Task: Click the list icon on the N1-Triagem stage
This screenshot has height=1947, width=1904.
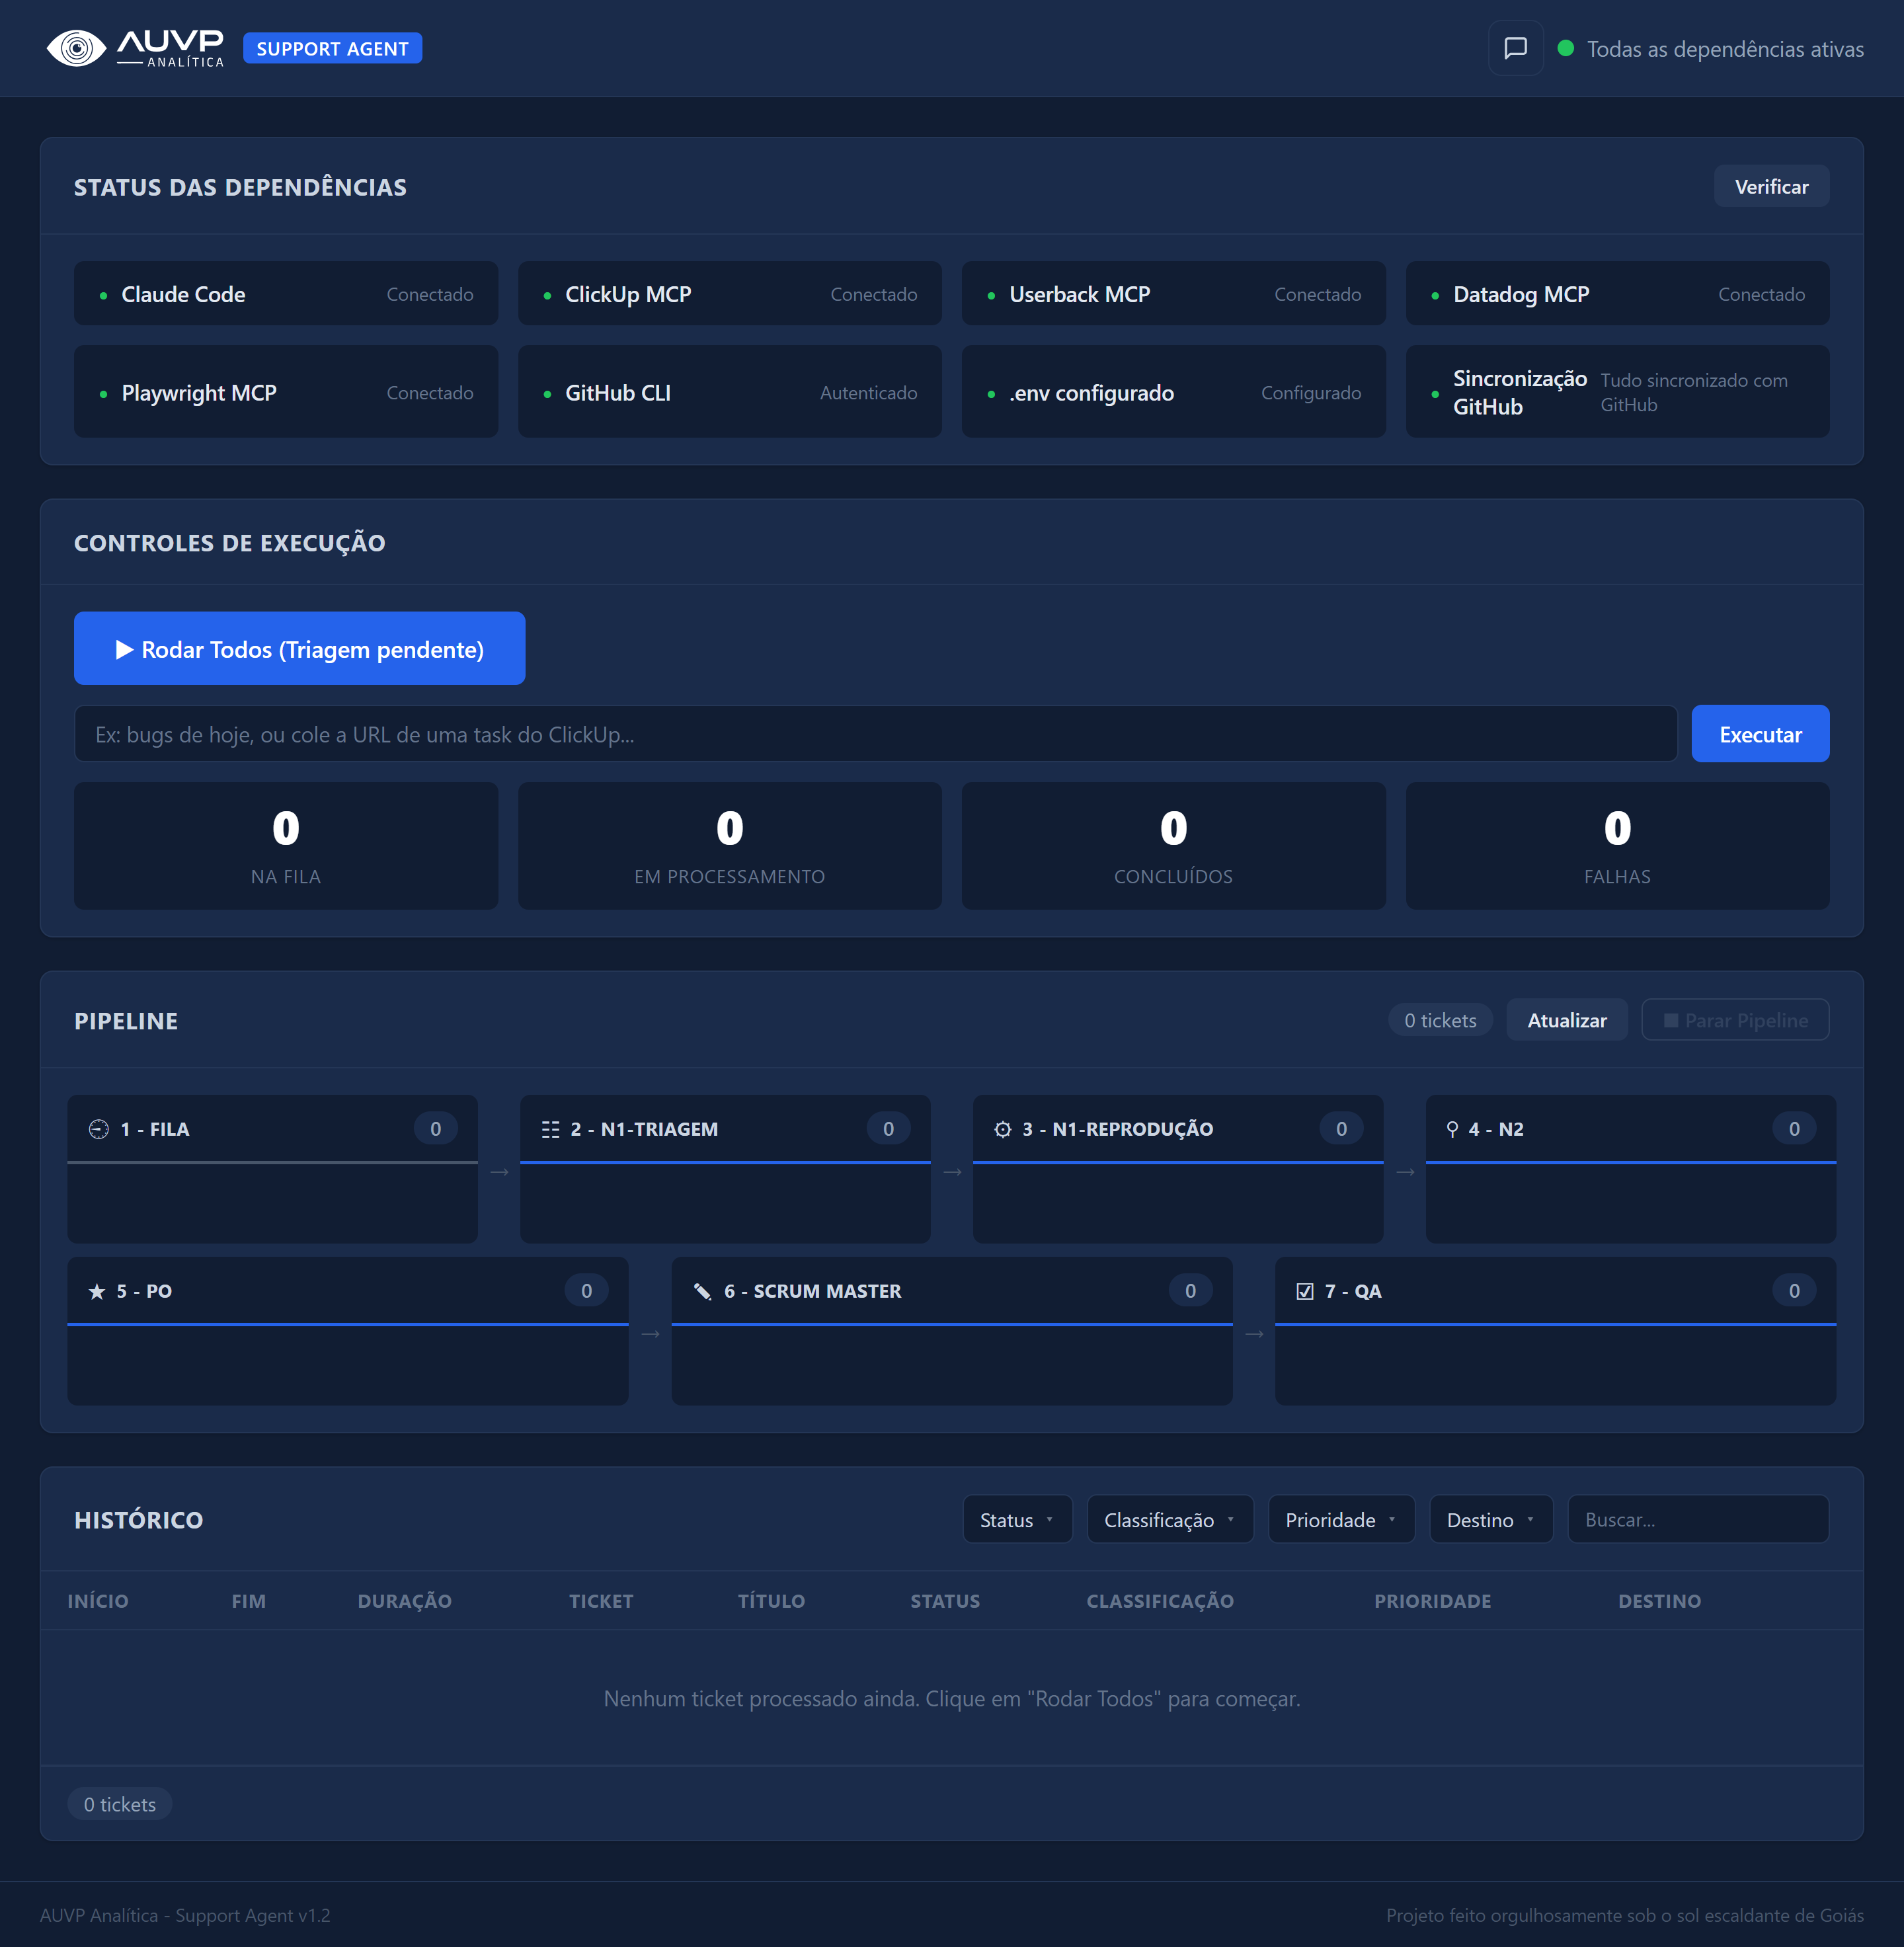Action: [550, 1128]
